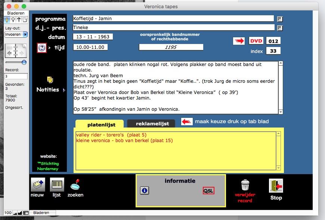Viewport: 325px width, 220px height.
Task: Open the Bladeren mode popup at bottom
Action: tap(41, 213)
